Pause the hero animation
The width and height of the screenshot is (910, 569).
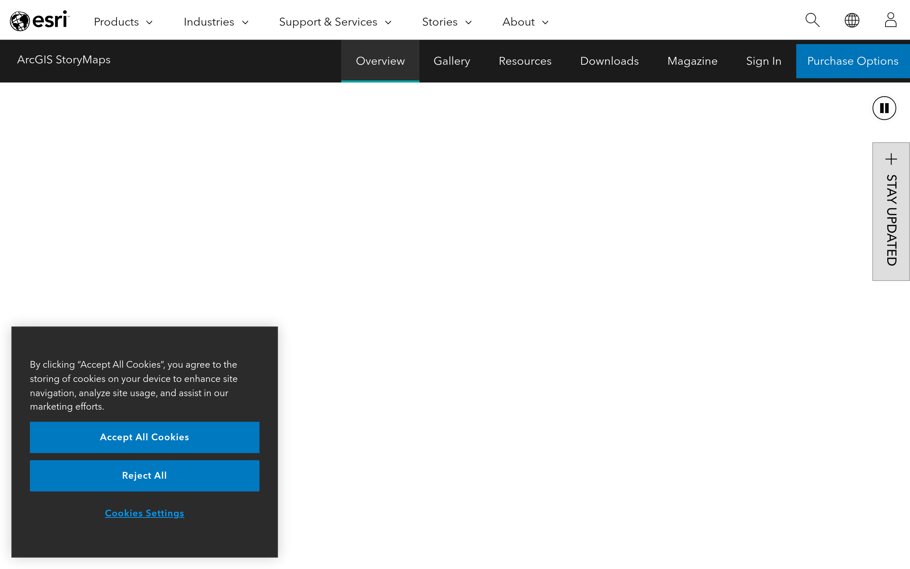click(884, 108)
